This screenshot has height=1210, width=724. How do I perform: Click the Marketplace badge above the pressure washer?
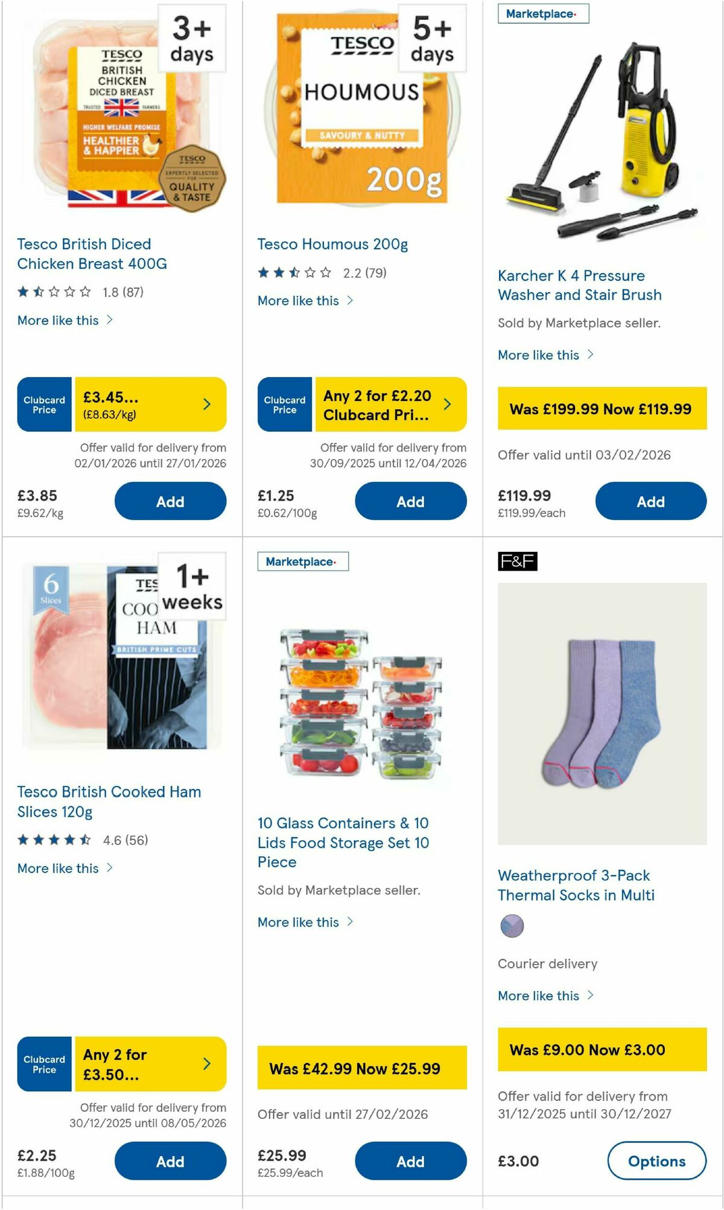click(x=542, y=14)
